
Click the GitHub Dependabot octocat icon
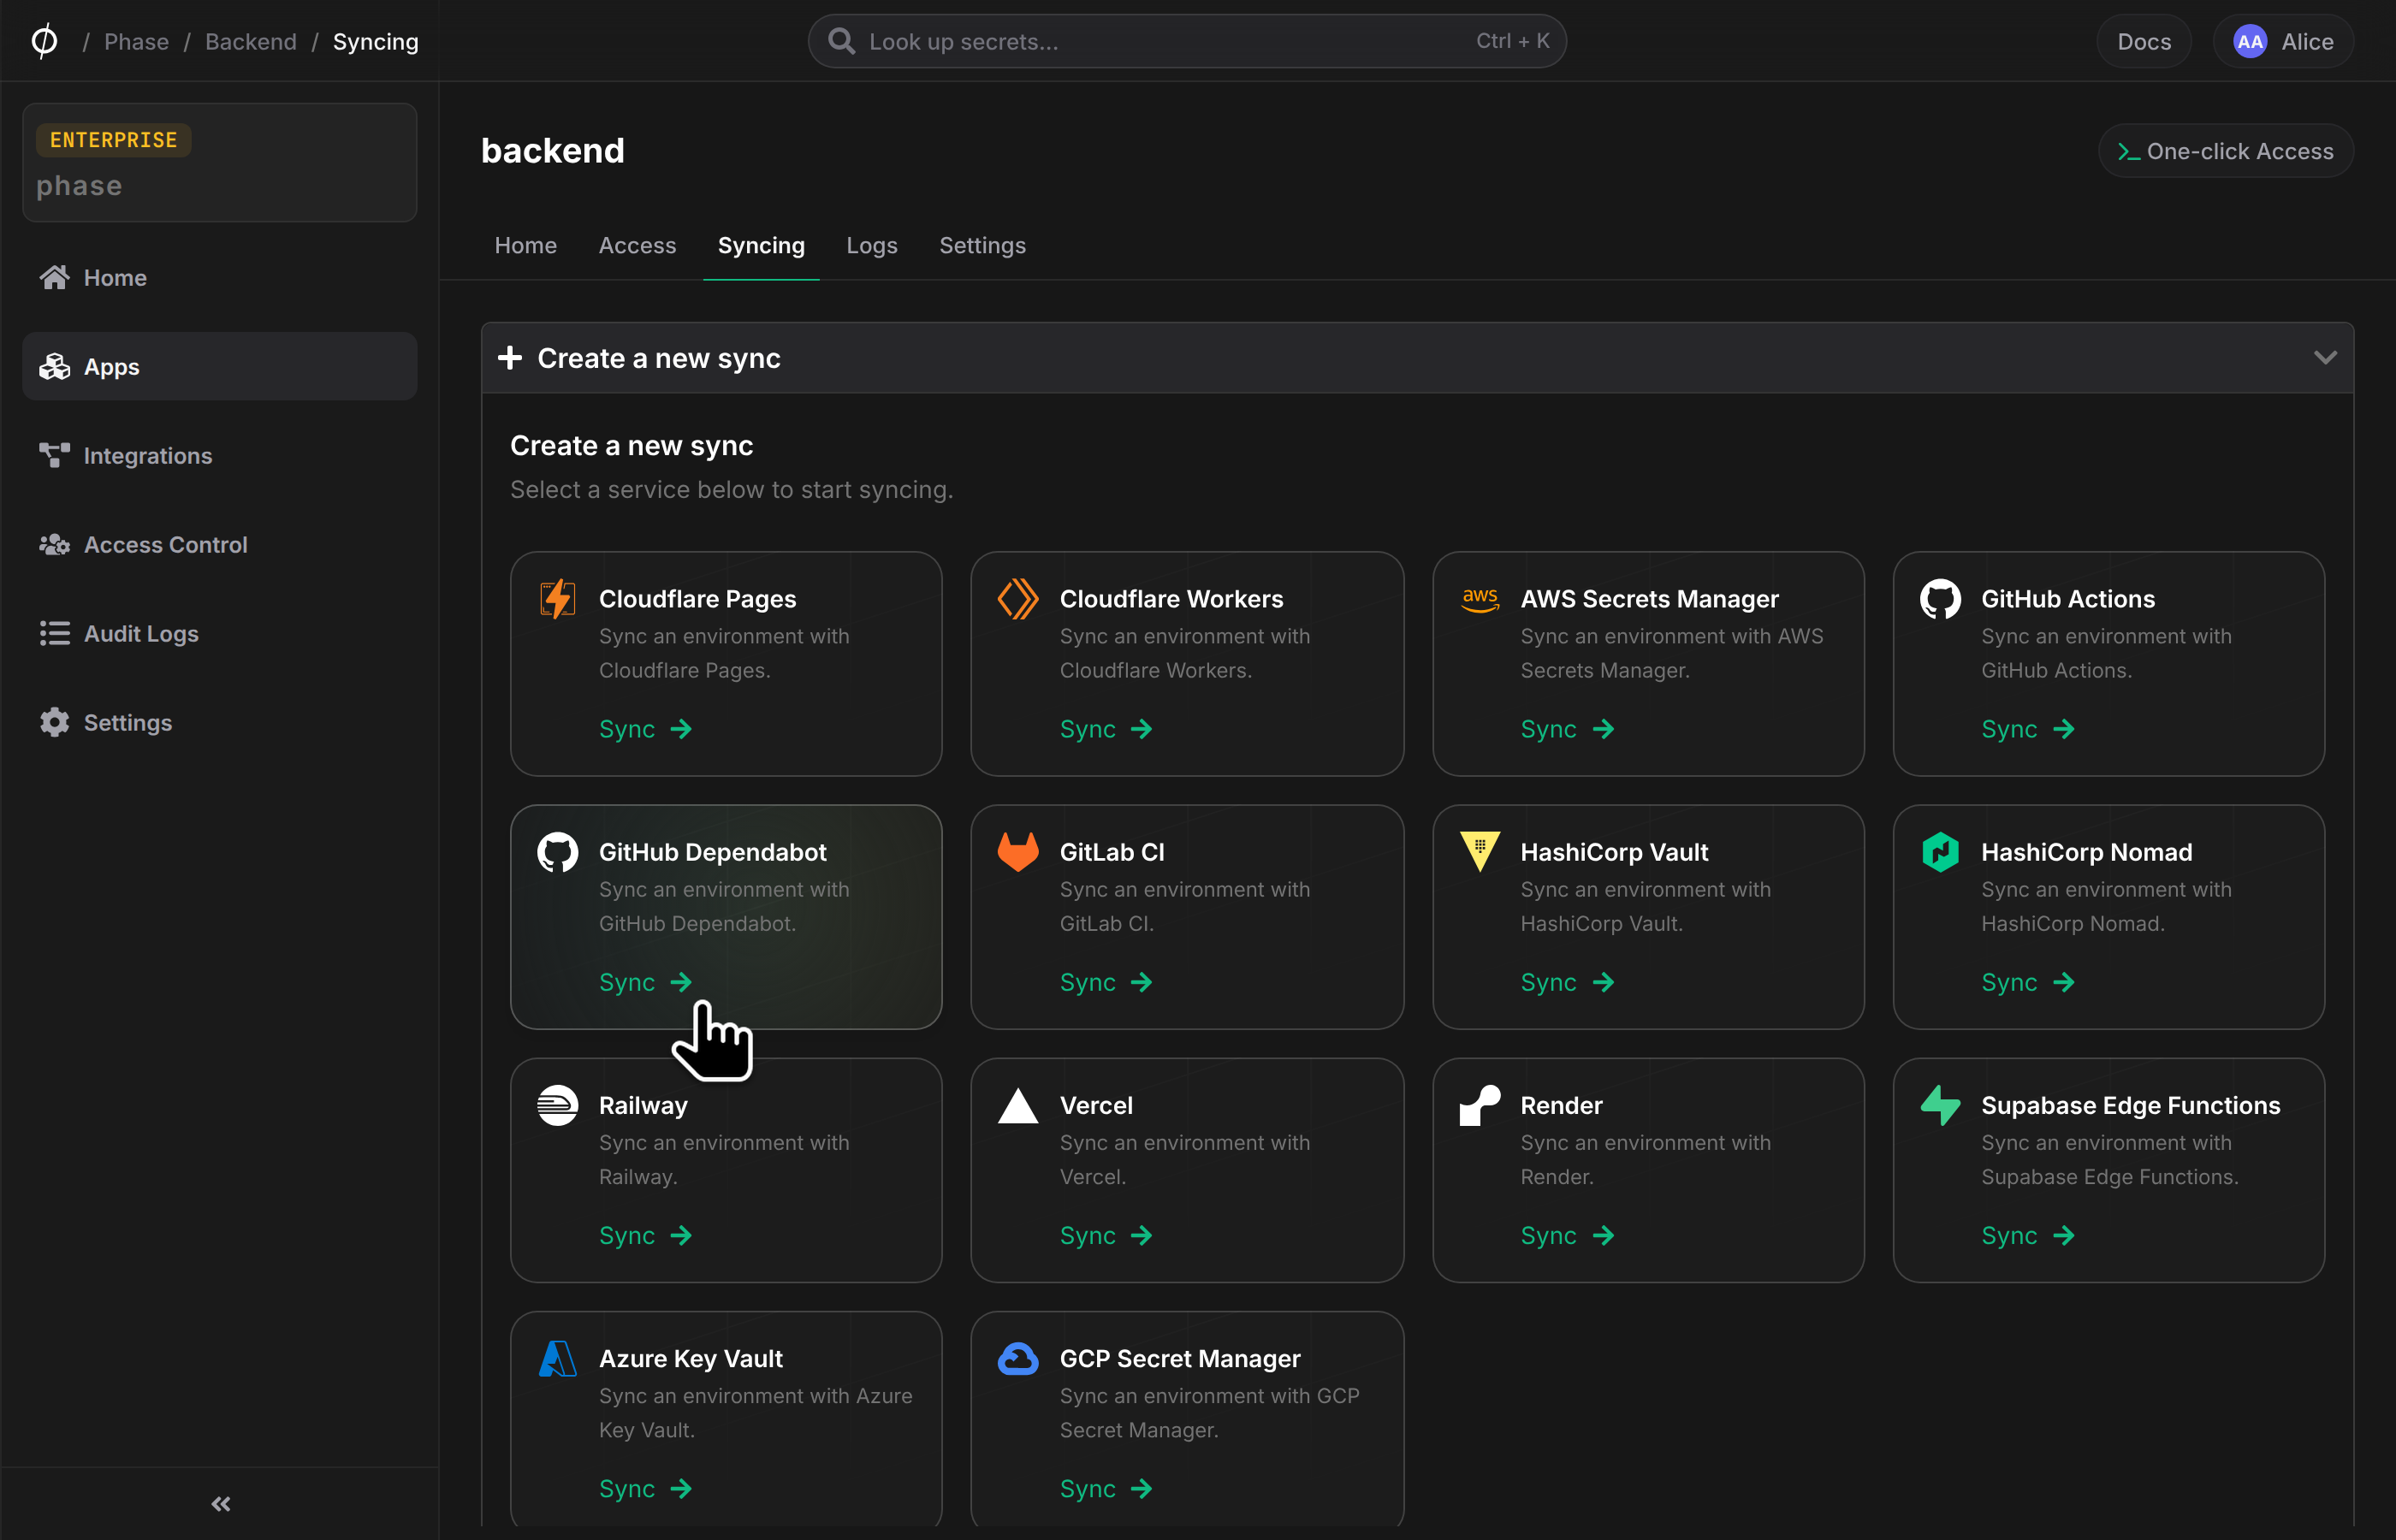(557, 852)
